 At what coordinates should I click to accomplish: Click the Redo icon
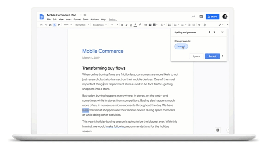(46, 25)
